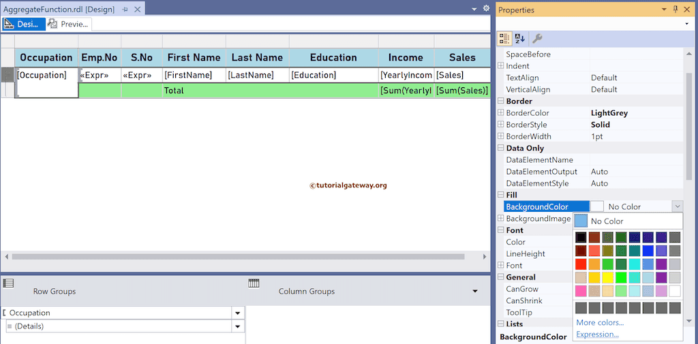
Task: Show the open documents list arrow
Action: tap(475, 9)
